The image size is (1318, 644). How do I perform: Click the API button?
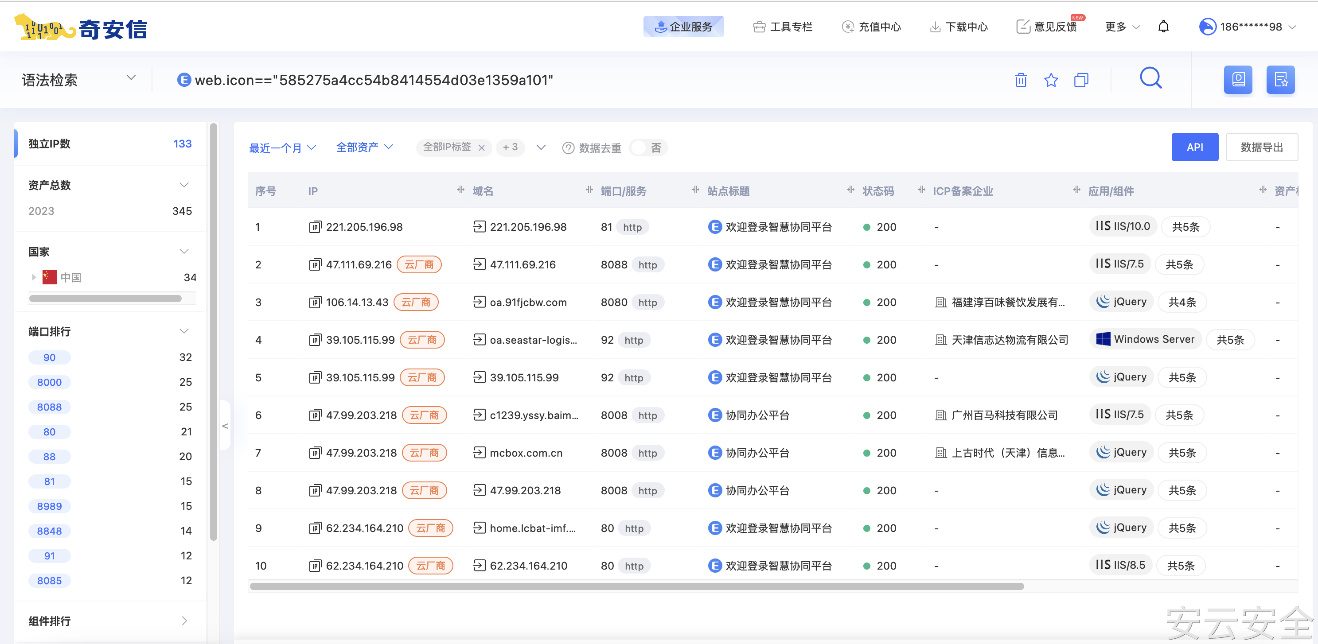(x=1195, y=147)
